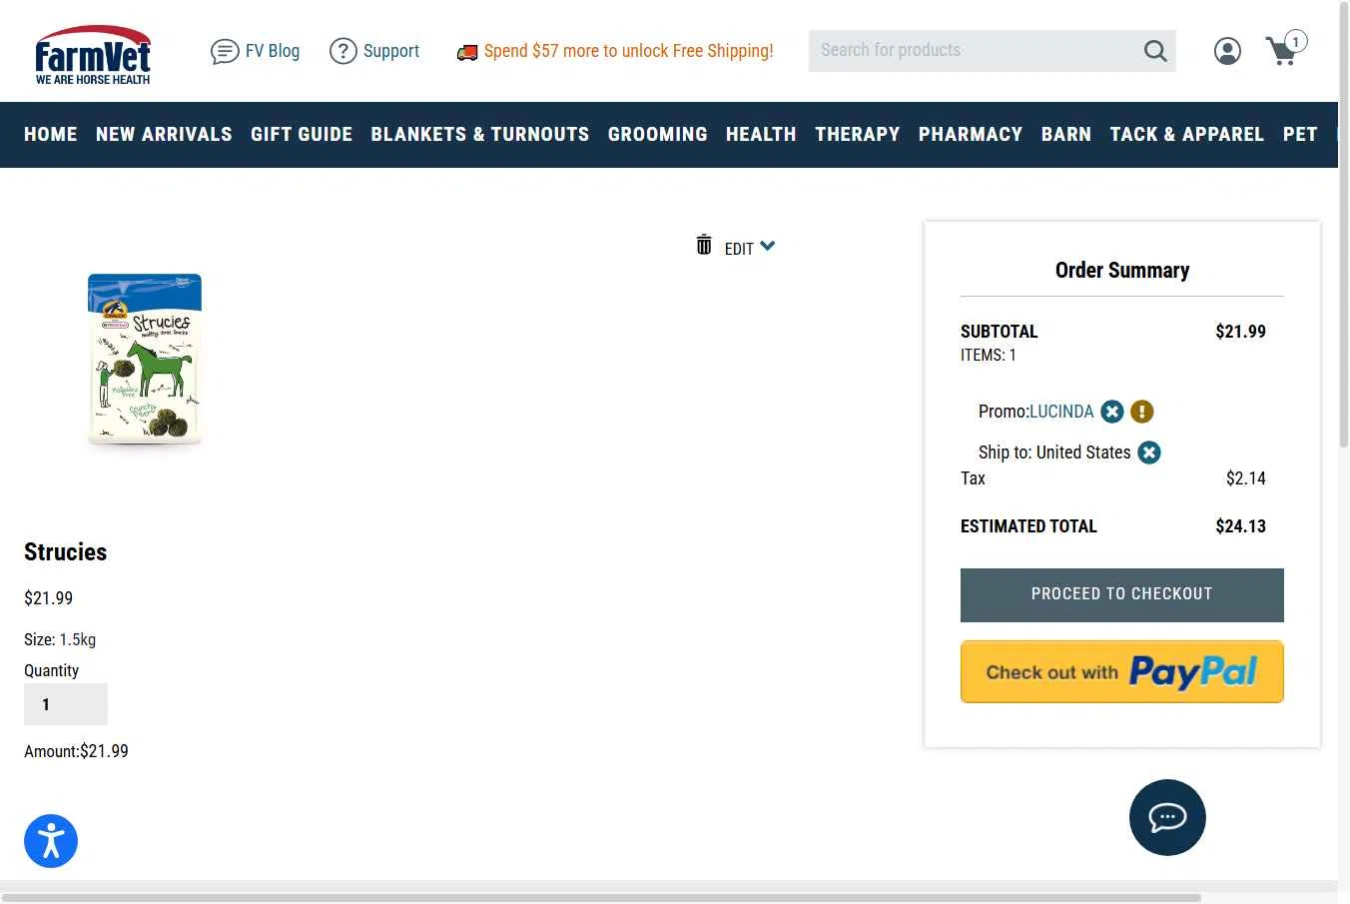Open the PHARMACY menu
Image resolution: width=1350 pixels, height=904 pixels.
971,134
